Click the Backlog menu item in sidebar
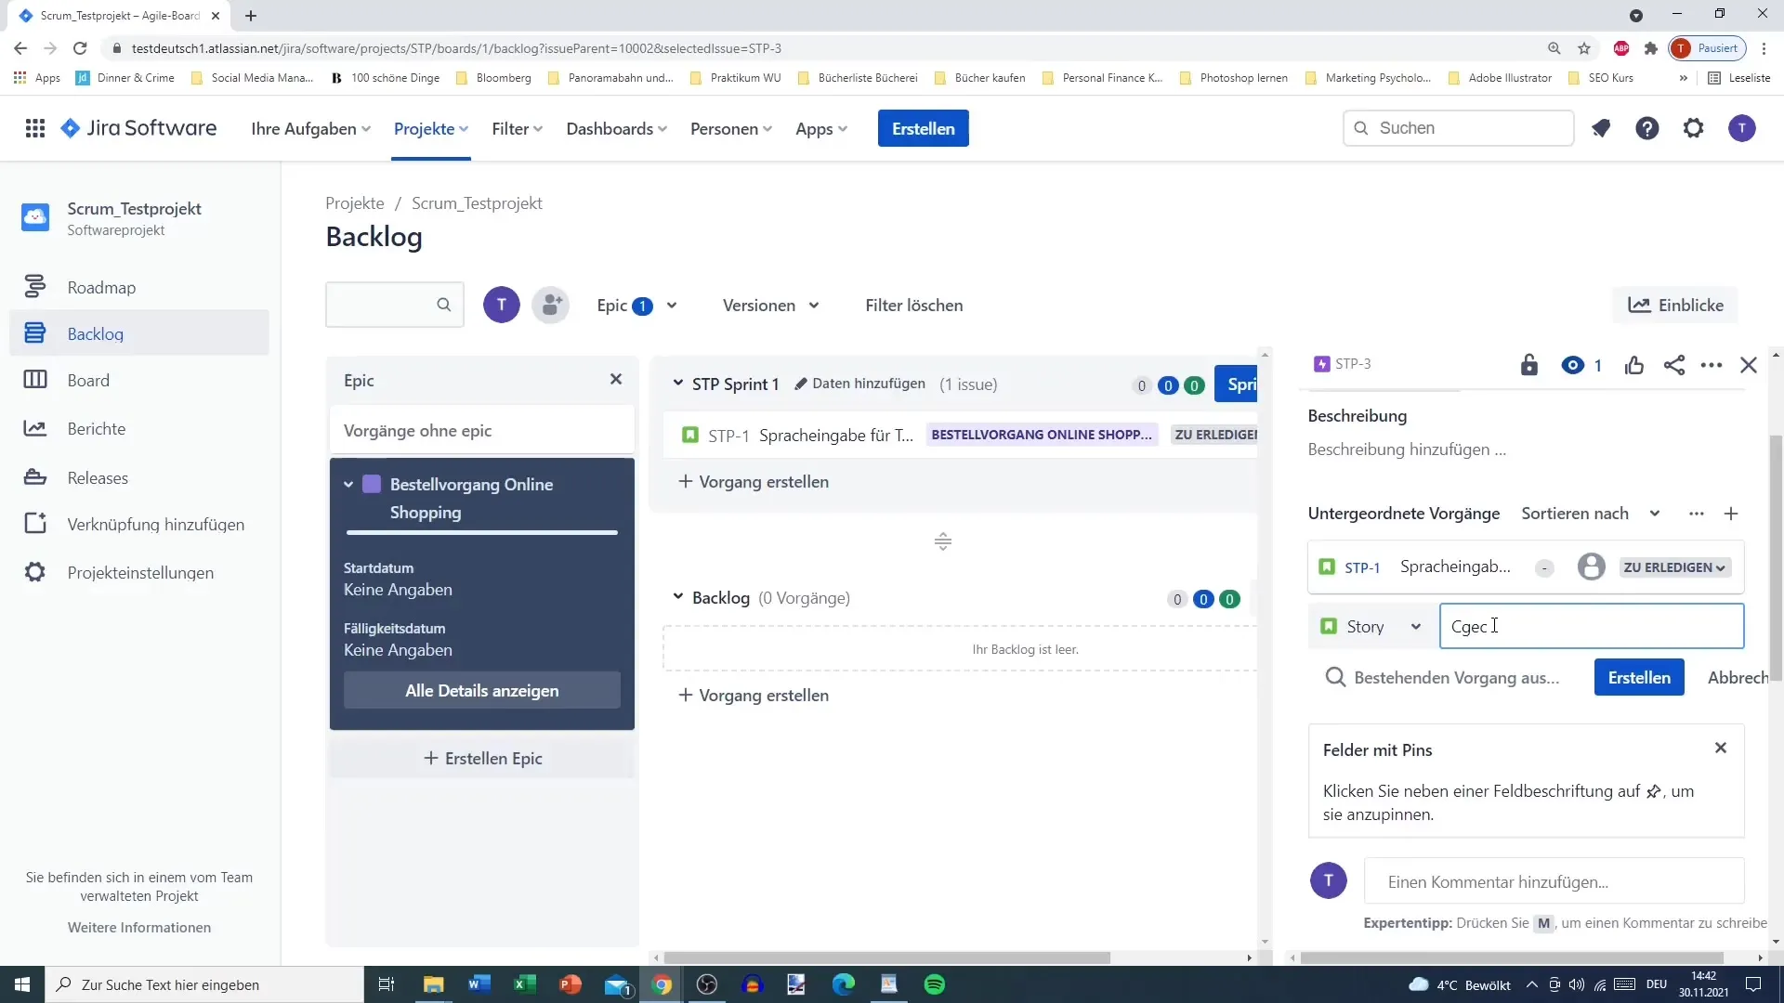This screenshot has width=1784, height=1003. pos(96,332)
